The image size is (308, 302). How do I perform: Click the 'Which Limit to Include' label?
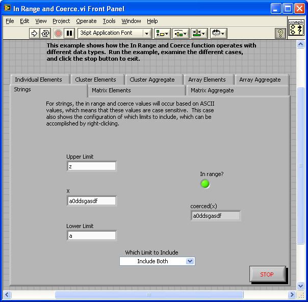click(151, 253)
